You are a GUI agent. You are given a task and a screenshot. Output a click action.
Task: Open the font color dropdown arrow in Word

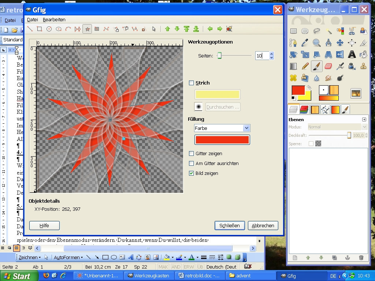pos(197,257)
